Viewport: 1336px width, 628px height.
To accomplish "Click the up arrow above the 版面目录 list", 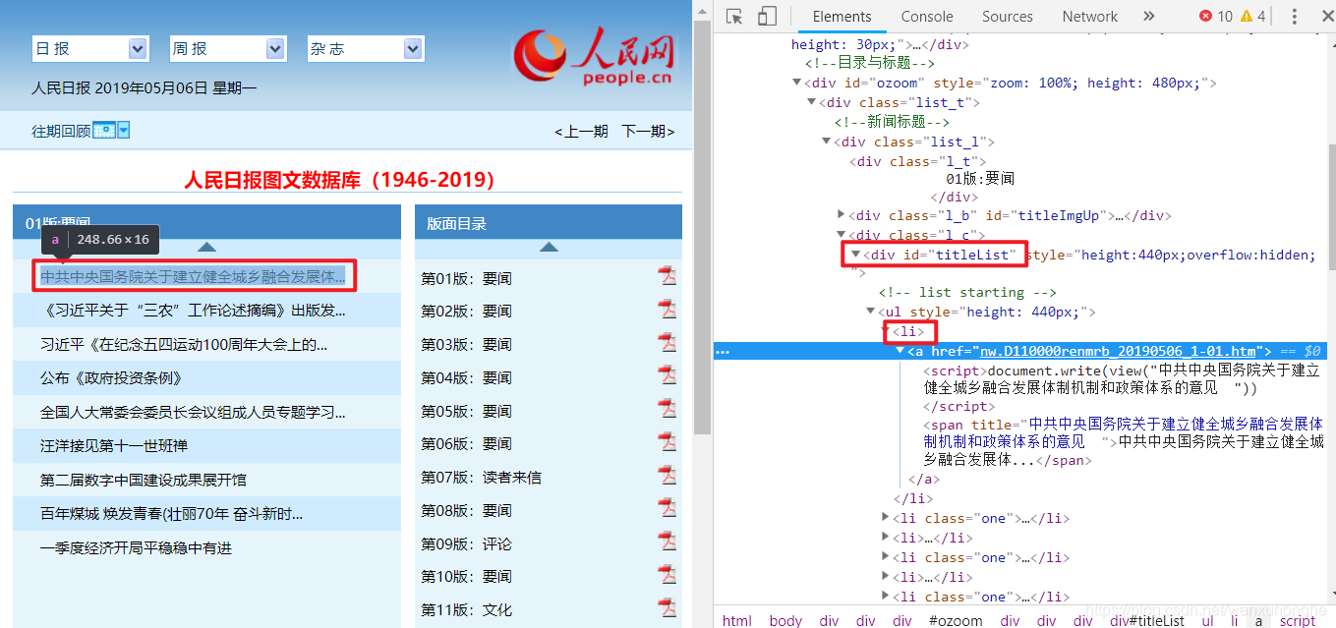I will [549, 247].
